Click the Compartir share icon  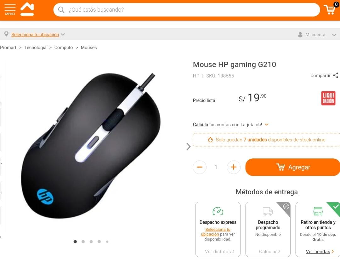pos(336,76)
